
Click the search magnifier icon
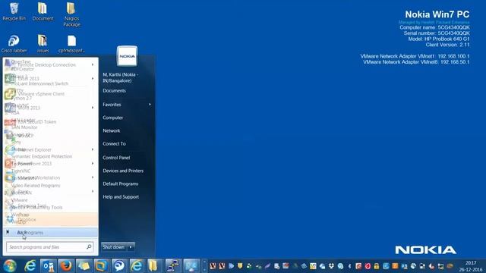click(89, 246)
